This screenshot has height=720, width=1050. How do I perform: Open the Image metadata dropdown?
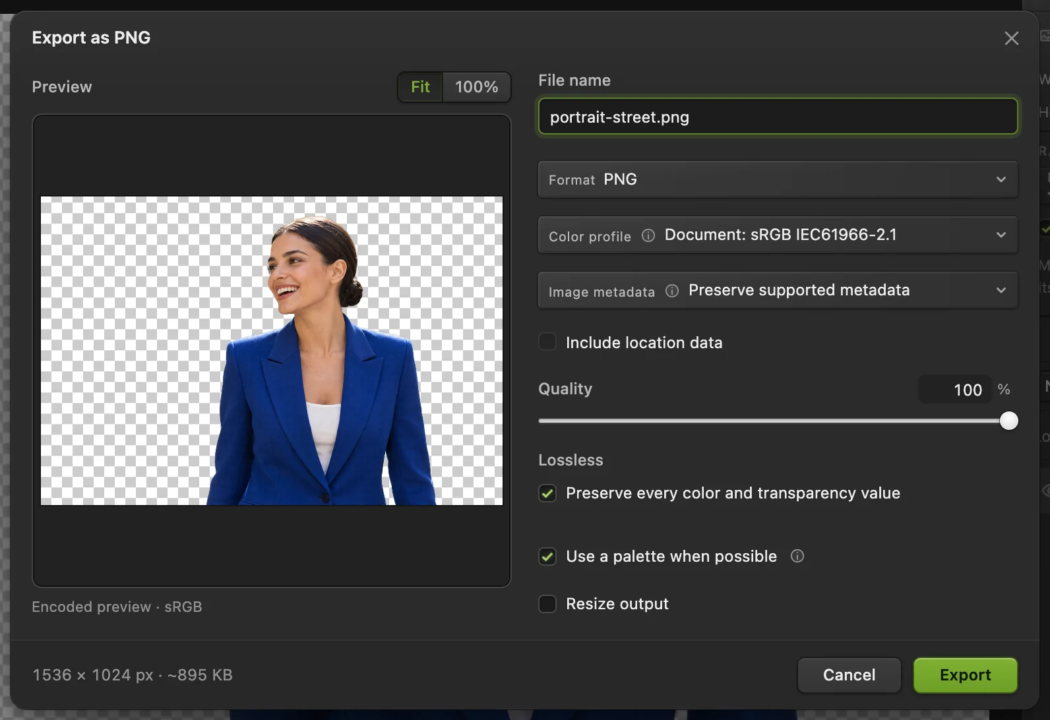click(778, 290)
